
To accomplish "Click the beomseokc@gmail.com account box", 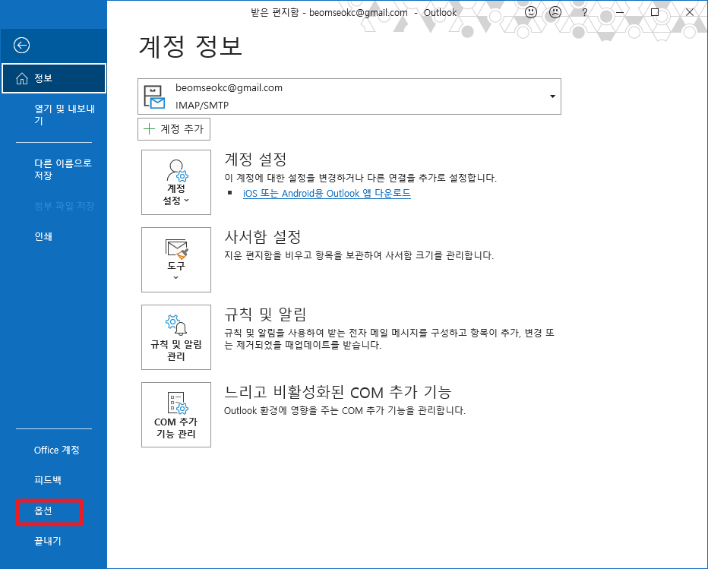I will pos(349,96).
